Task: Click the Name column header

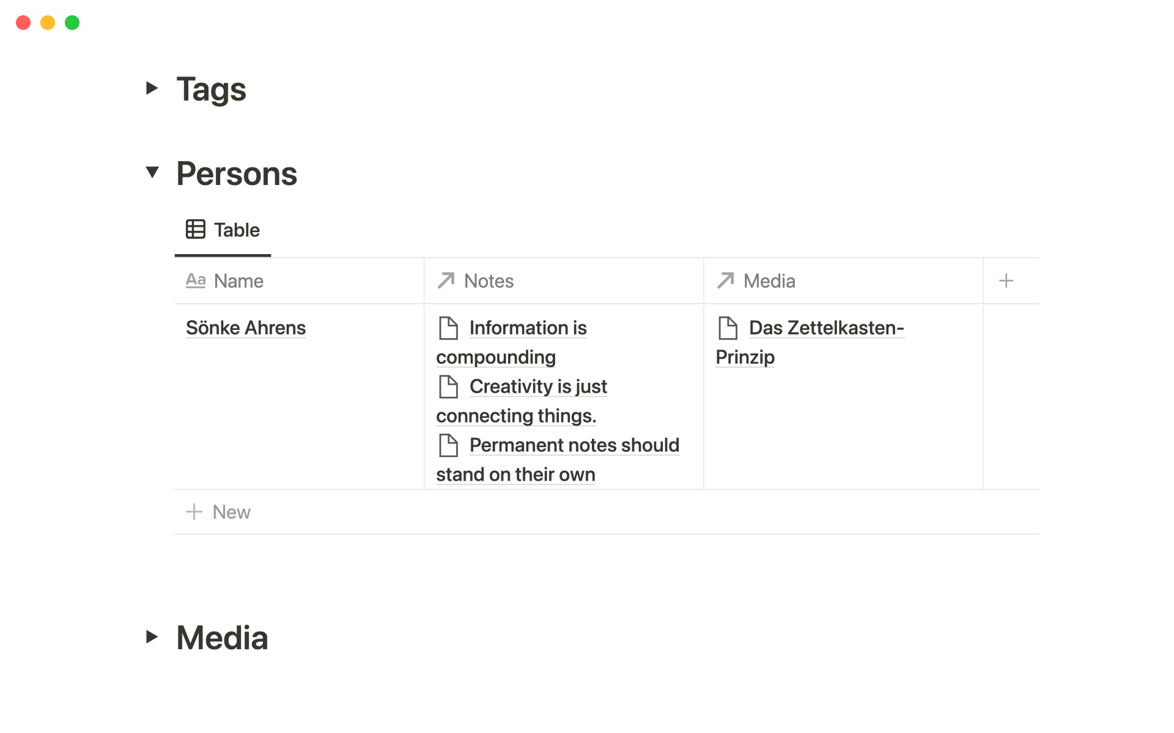Action: point(238,281)
